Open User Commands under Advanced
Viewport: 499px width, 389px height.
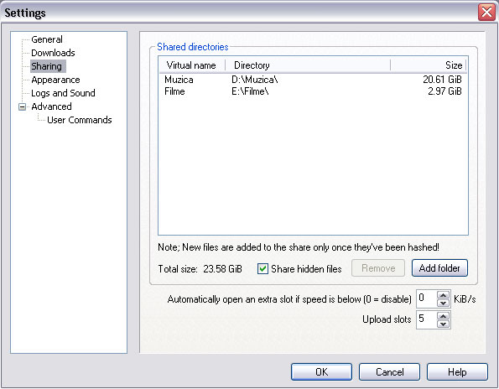click(79, 120)
